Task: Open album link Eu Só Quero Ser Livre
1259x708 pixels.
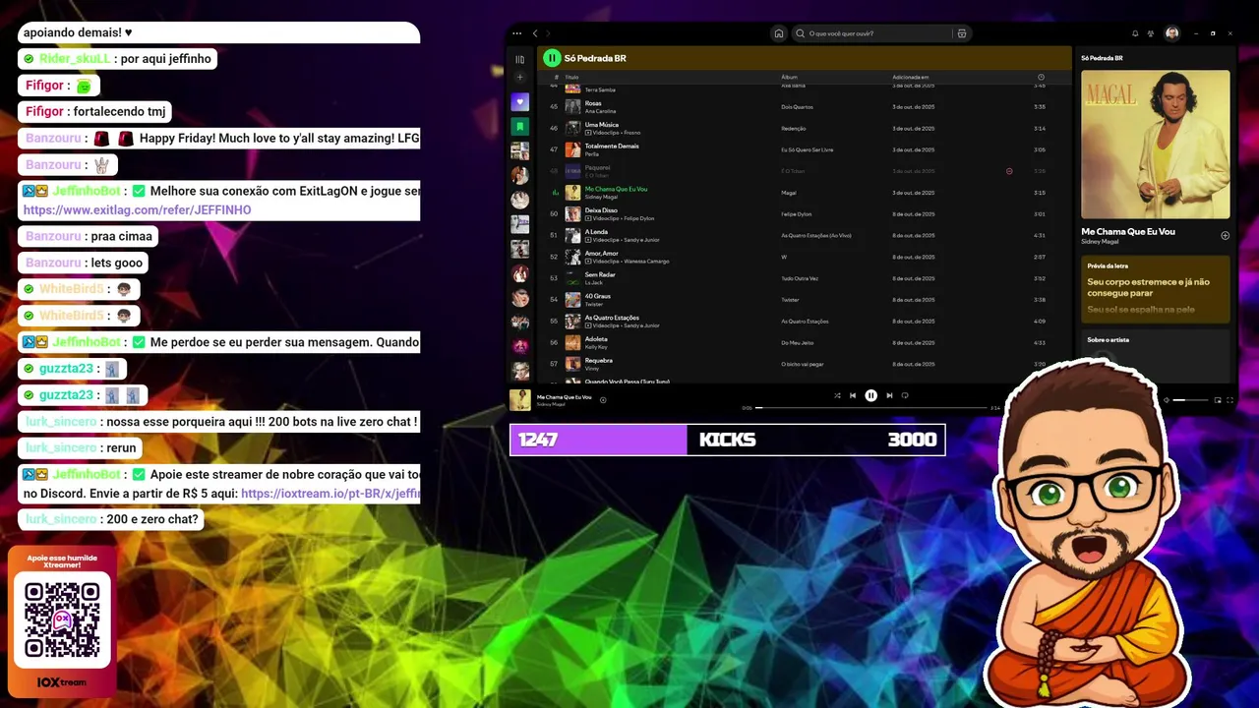Action: (808, 149)
